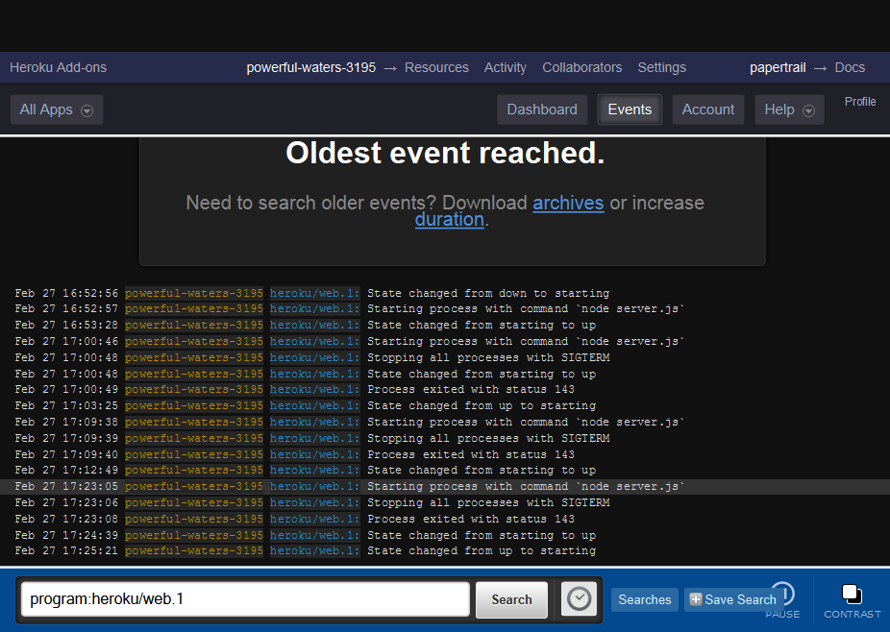Viewport: 890px width, 632px height.
Task: Click timestamp Feb 27 16:52:56
Action: [x=66, y=293]
